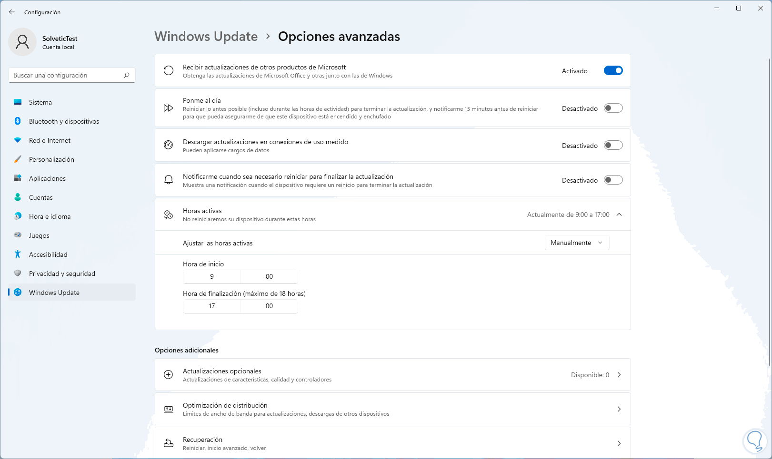Click the gauge icon for metered connections
Screen dimensions: 772x459
pos(169,145)
